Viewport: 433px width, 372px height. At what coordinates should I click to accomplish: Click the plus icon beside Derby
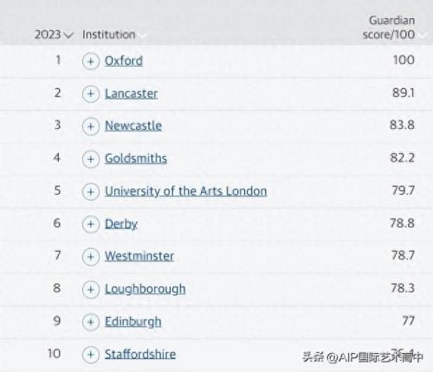click(91, 224)
